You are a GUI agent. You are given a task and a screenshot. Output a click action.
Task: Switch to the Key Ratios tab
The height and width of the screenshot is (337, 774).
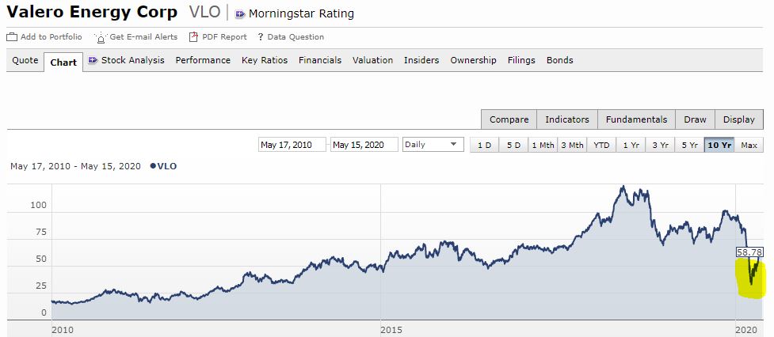point(265,60)
